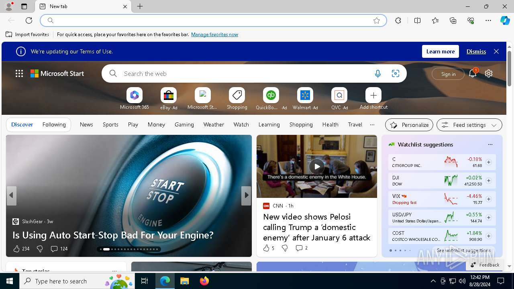Click the Sign in button
Viewport: 514px width, 289px height.
point(448,74)
